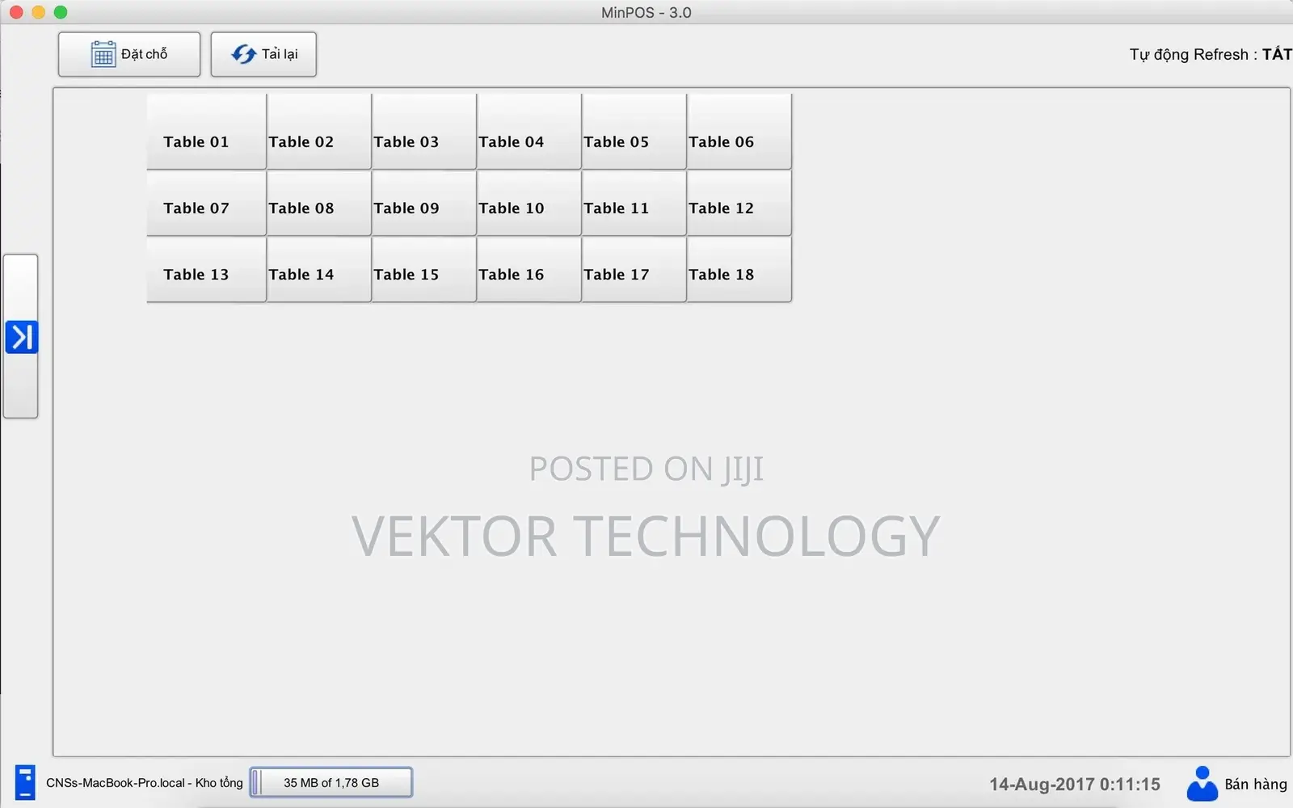Open Table 08
The image size is (1293, 808).
click(319, 203)
